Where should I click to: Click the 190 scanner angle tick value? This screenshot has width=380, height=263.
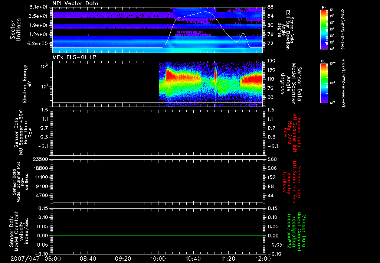coord(271,61)
